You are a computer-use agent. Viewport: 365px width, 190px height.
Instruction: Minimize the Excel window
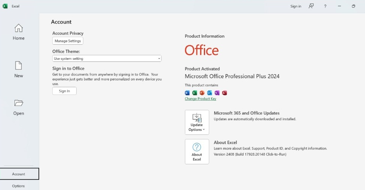pyautogui.click(x=339, y=6)
